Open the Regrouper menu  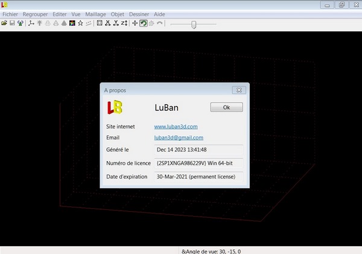[x=35, y=14]
